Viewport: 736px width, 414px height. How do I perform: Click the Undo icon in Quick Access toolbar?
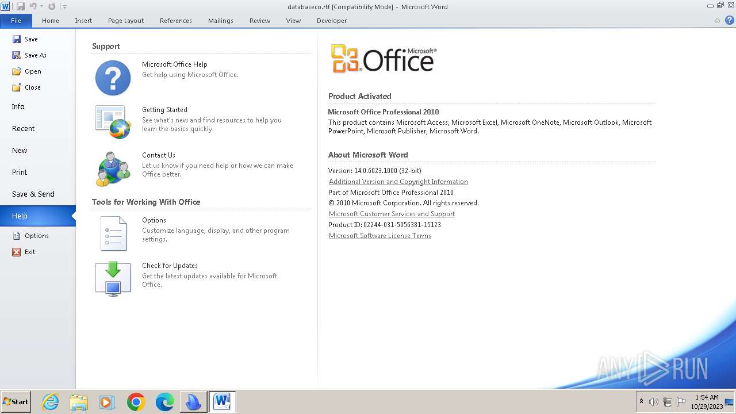point(33,6)
